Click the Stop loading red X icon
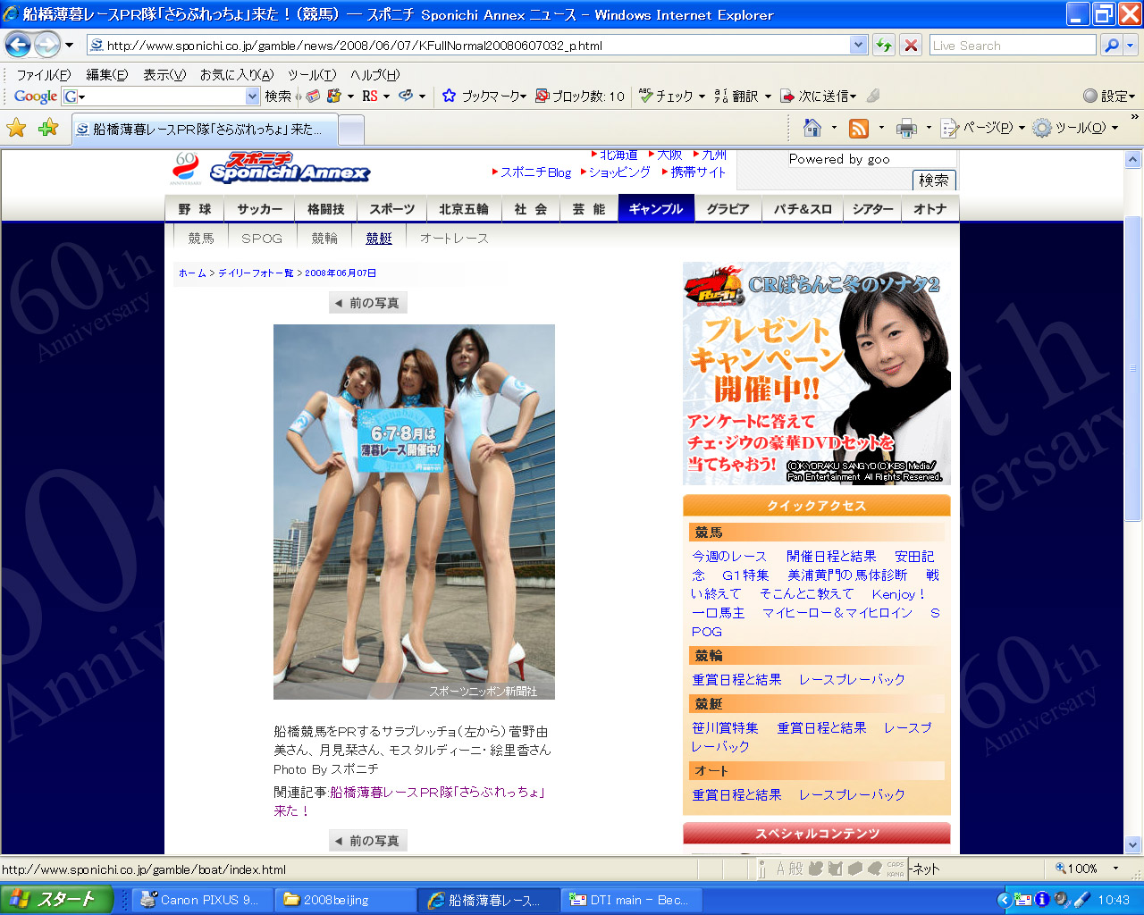The width and height of the screenshot is (1144, 915). click(x=911, y=46)
